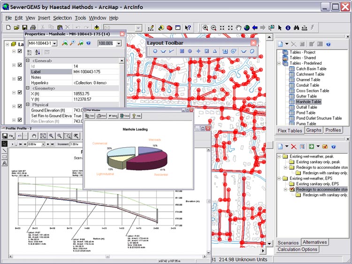Toggle the first layer visibility checkbox
This screenshot has height=264, width=352.
(x=20, y=51)
